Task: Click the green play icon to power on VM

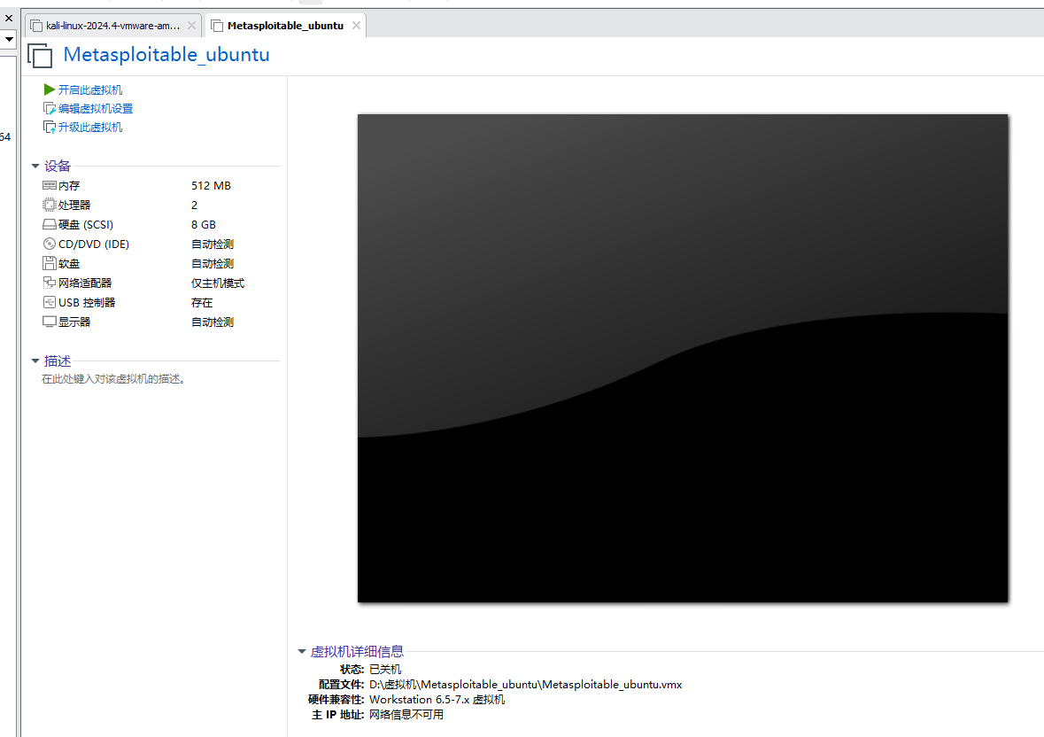Action: click(x=50, y=89)
